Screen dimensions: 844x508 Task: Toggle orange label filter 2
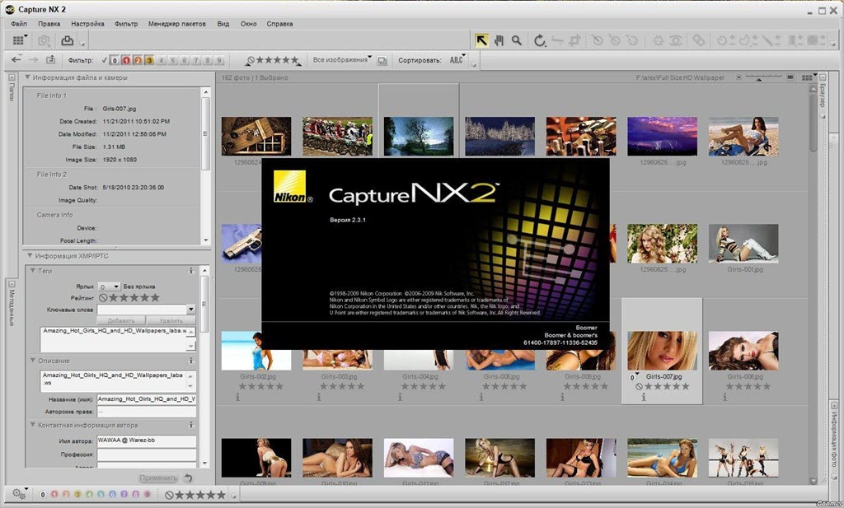pyautogui.click(x=138, y=61)
